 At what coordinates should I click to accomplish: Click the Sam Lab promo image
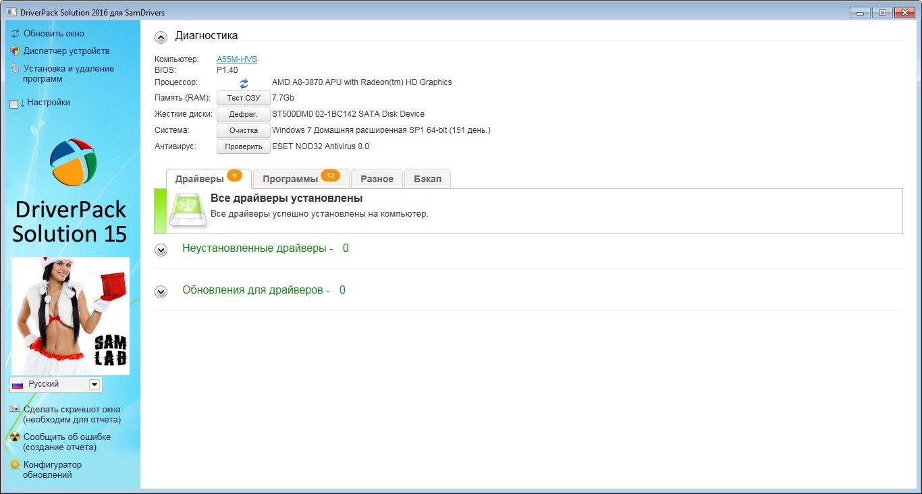click(x=70, y=316)
